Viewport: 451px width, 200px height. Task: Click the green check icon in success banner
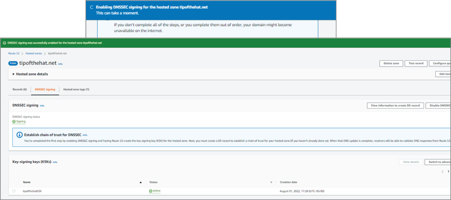pos(4,43)
